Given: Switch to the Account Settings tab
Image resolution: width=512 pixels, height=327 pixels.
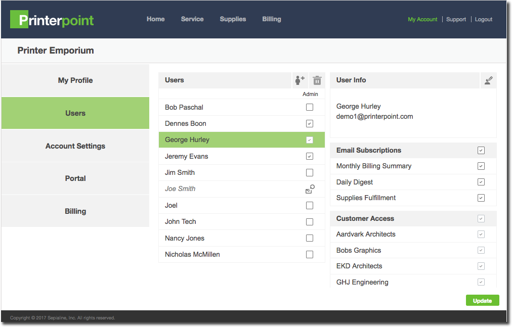Looking at the screenshot, I should pyautogui.click(x=75, y=146).
